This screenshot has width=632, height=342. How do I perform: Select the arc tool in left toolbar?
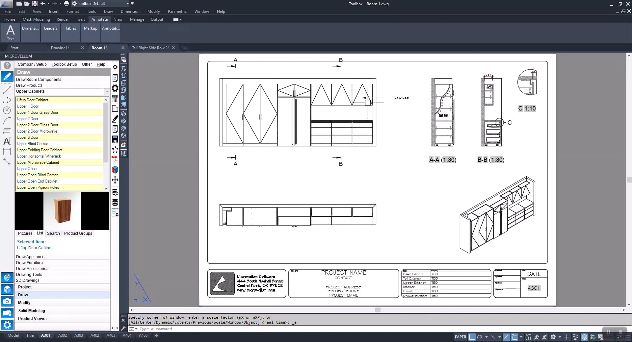7,121
